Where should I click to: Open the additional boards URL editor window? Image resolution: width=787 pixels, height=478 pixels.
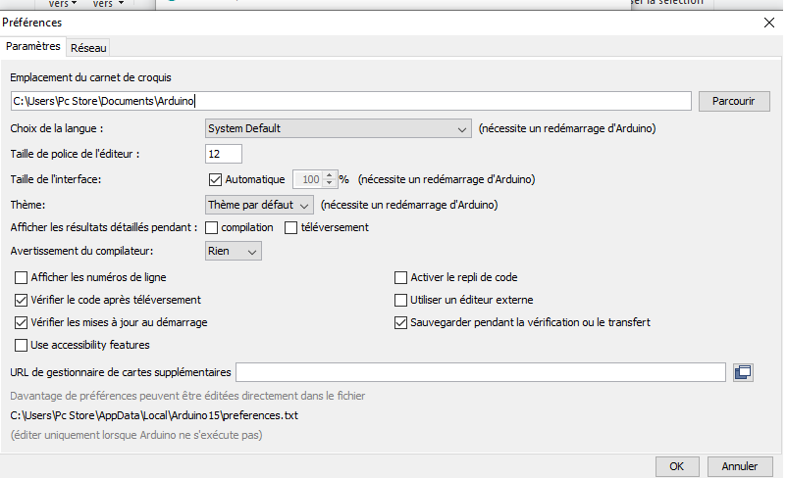[743, 371]
